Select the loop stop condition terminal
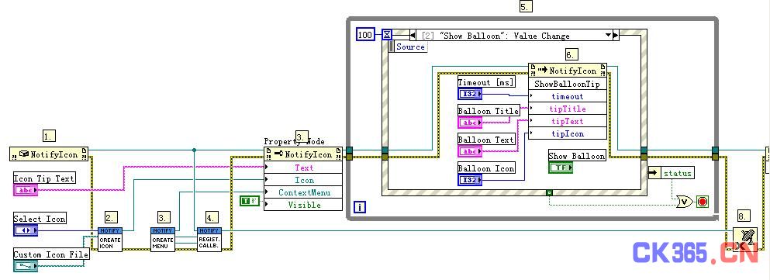Screen dimensions: 770x280 point(703,202)
